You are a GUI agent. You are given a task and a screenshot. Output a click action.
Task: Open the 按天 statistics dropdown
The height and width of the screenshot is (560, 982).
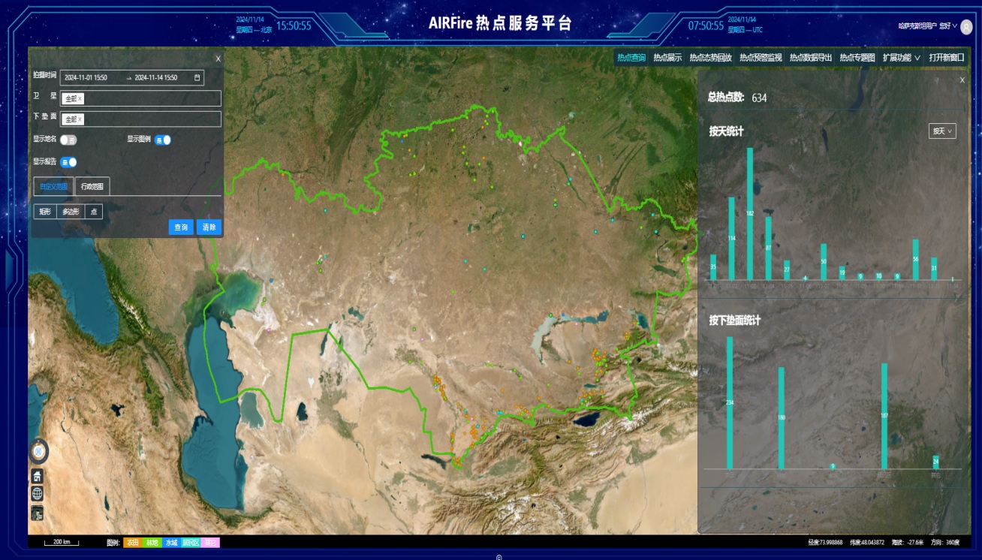[x=942, y=131]
